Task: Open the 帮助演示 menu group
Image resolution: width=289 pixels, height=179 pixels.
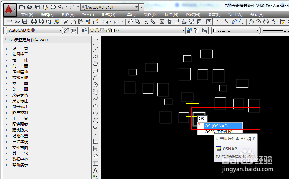Action: (20, 165)
